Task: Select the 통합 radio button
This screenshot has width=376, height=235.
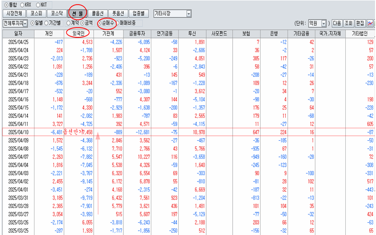Action: 5,4
